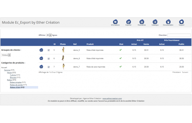
Task: Open the Groupes de clients Visiteur dropdown
Action: coord(6,55)
